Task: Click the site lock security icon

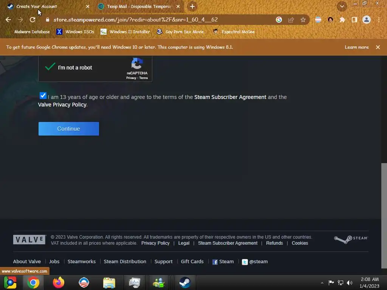Action: 48,20
